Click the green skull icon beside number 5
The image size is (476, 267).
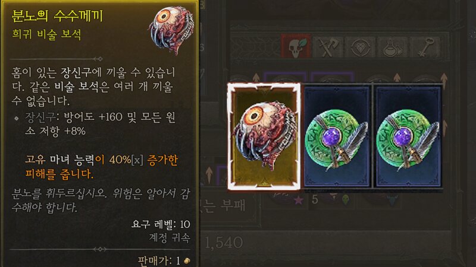346,199
